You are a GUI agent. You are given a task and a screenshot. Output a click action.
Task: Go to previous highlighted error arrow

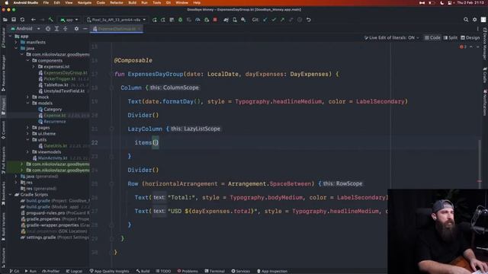(x=471, y=46)
